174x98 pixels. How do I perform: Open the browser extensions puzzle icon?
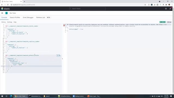[166, 5]
